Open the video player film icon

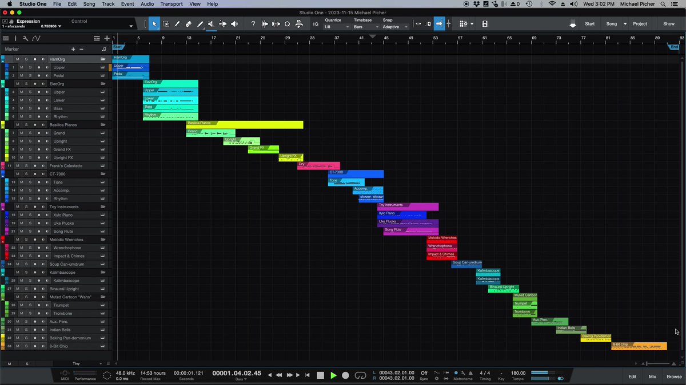(x=485, y=24)
